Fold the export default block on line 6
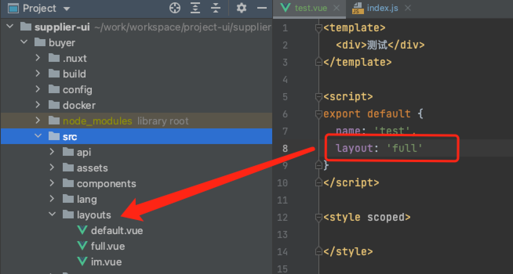 [x=319, y=114]
